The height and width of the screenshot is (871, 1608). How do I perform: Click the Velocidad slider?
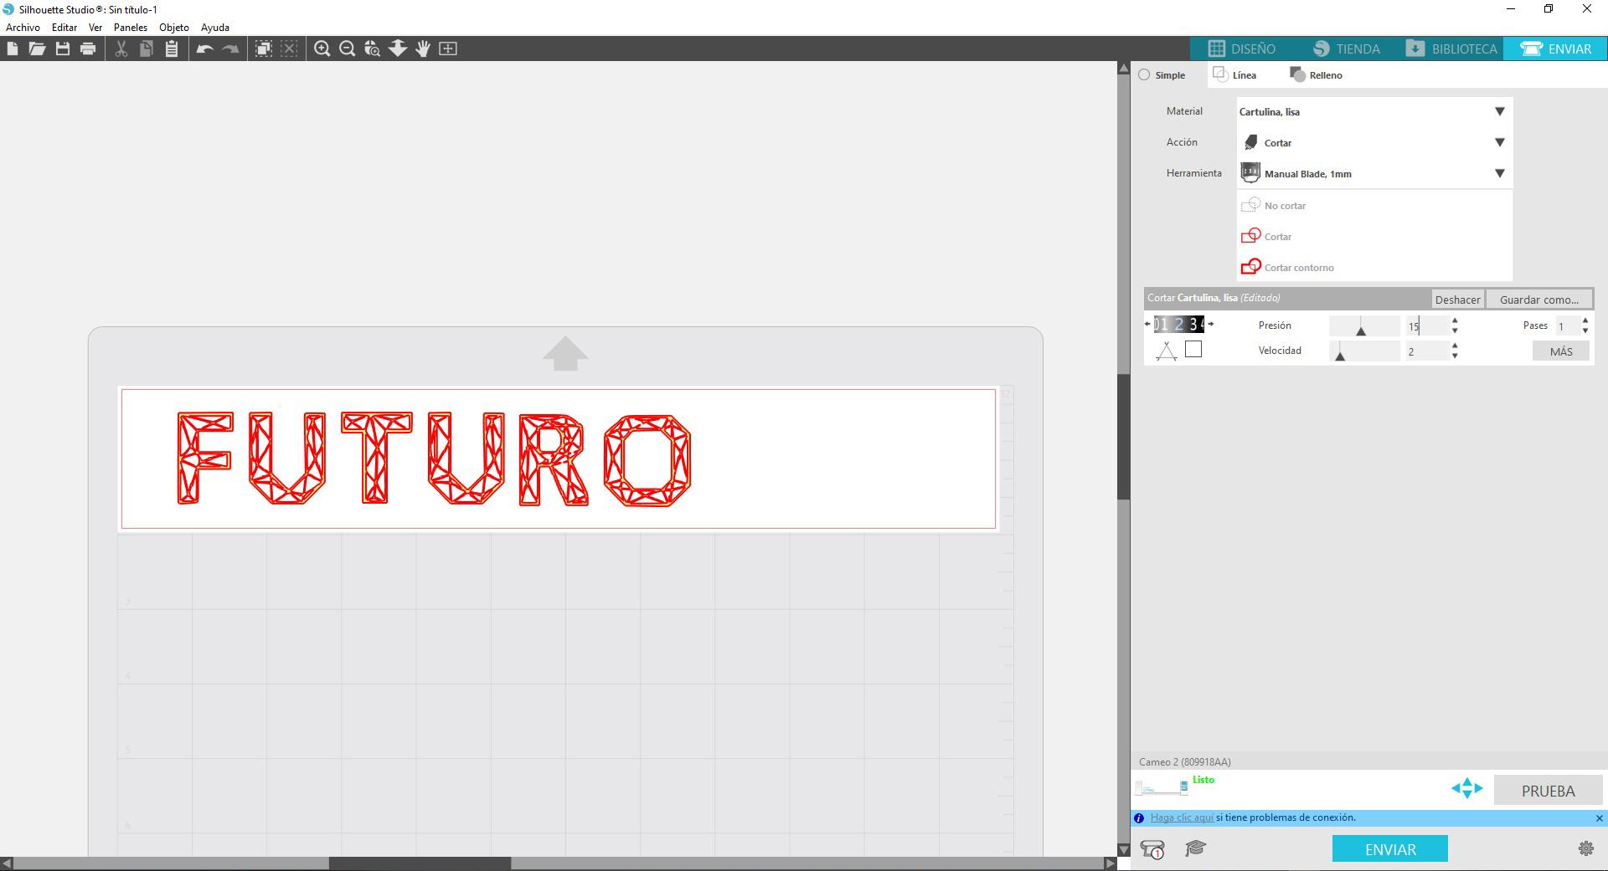[1364, 351]
